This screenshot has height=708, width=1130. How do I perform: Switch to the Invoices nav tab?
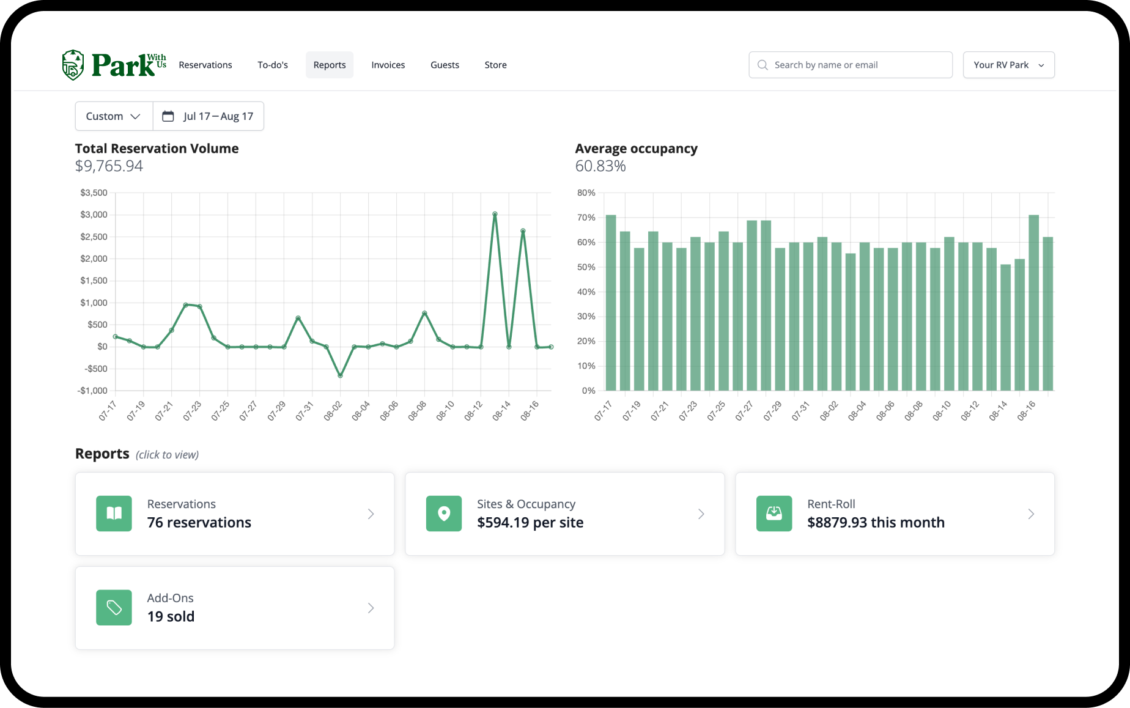point(388,65)
